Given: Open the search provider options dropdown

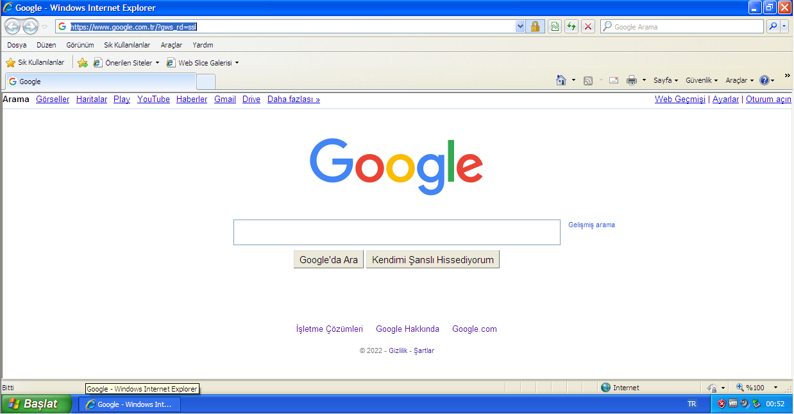Looking at the screenshot, I should coord(784,26).
